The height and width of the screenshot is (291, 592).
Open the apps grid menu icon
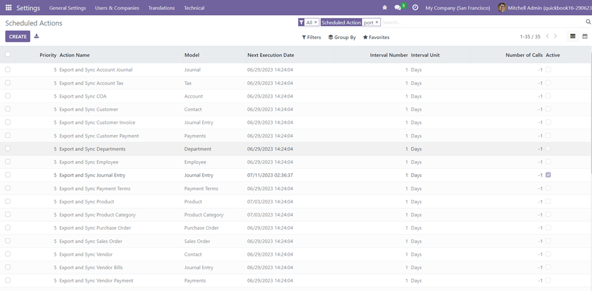pos(9,8)
